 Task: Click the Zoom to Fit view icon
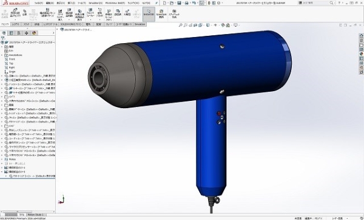pos(180,25)
